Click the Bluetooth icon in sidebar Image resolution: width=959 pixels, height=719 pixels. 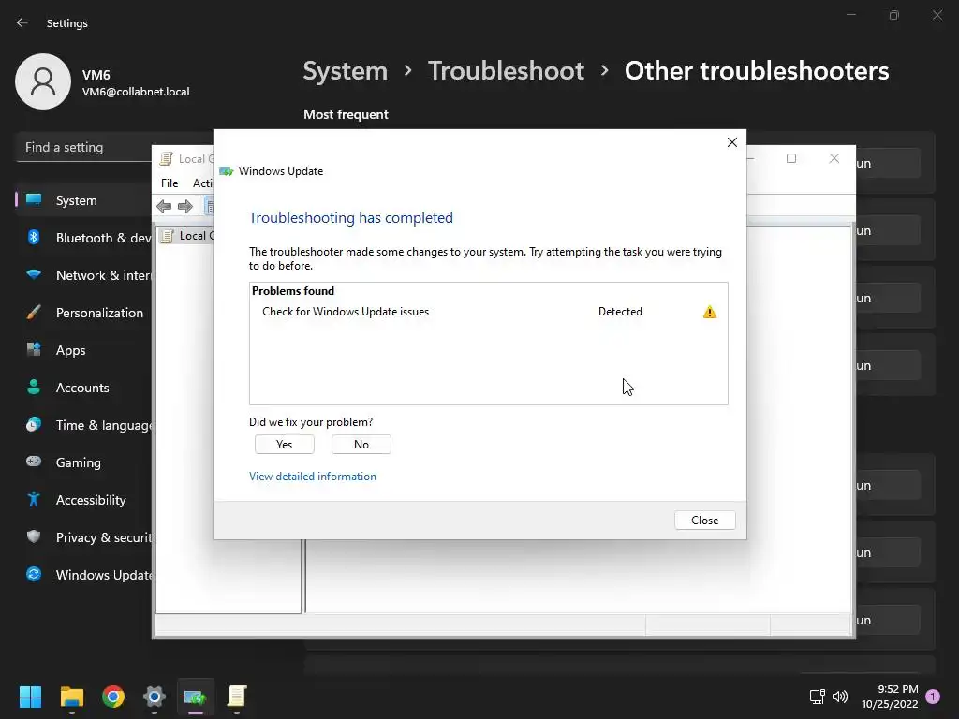point(34,237)
